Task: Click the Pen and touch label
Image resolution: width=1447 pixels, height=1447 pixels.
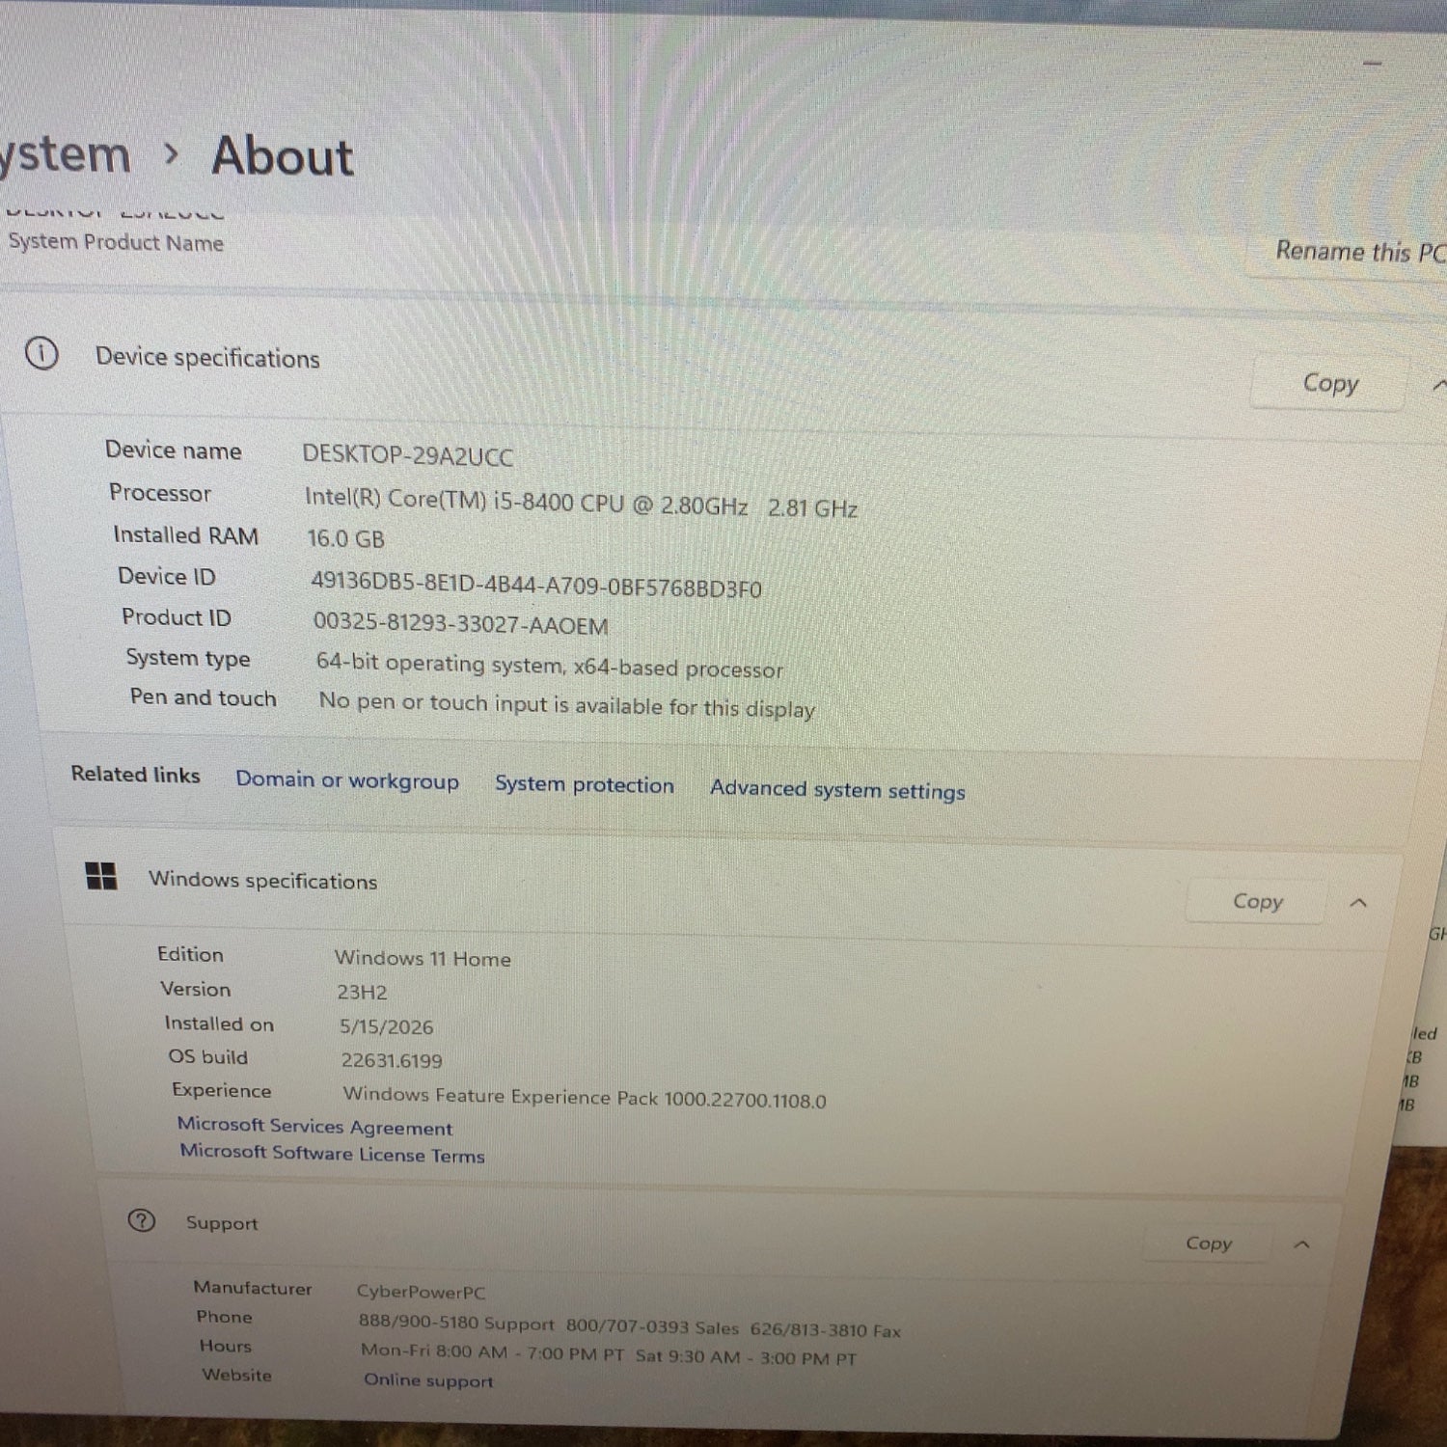Action: (x=203, y=696)
